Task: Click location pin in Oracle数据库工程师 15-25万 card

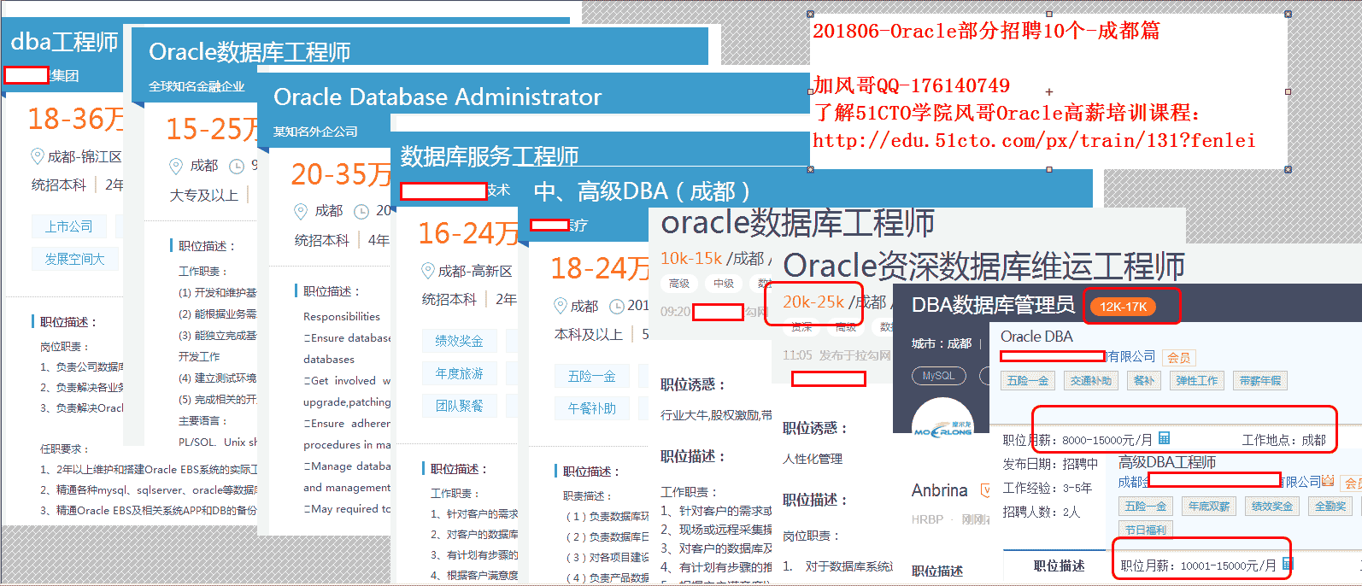Action: [x=176, y=166]
